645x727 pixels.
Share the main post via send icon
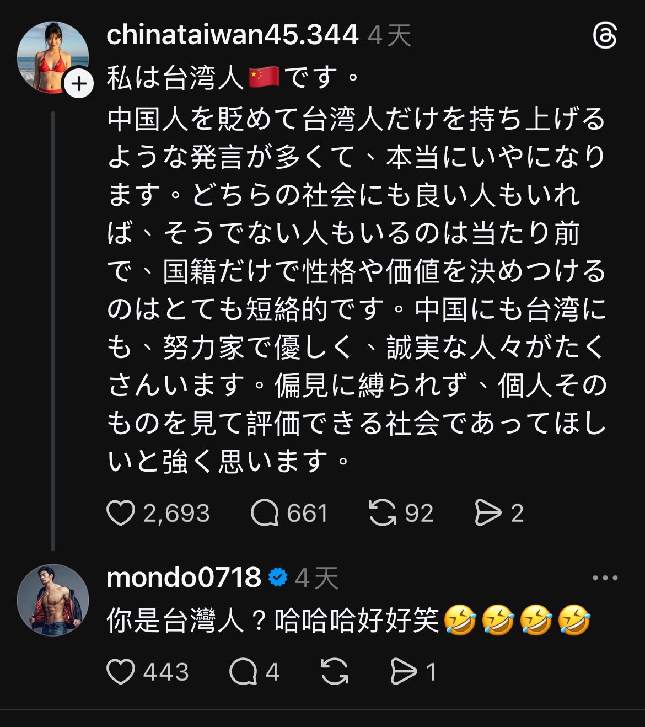pos(488,513)
